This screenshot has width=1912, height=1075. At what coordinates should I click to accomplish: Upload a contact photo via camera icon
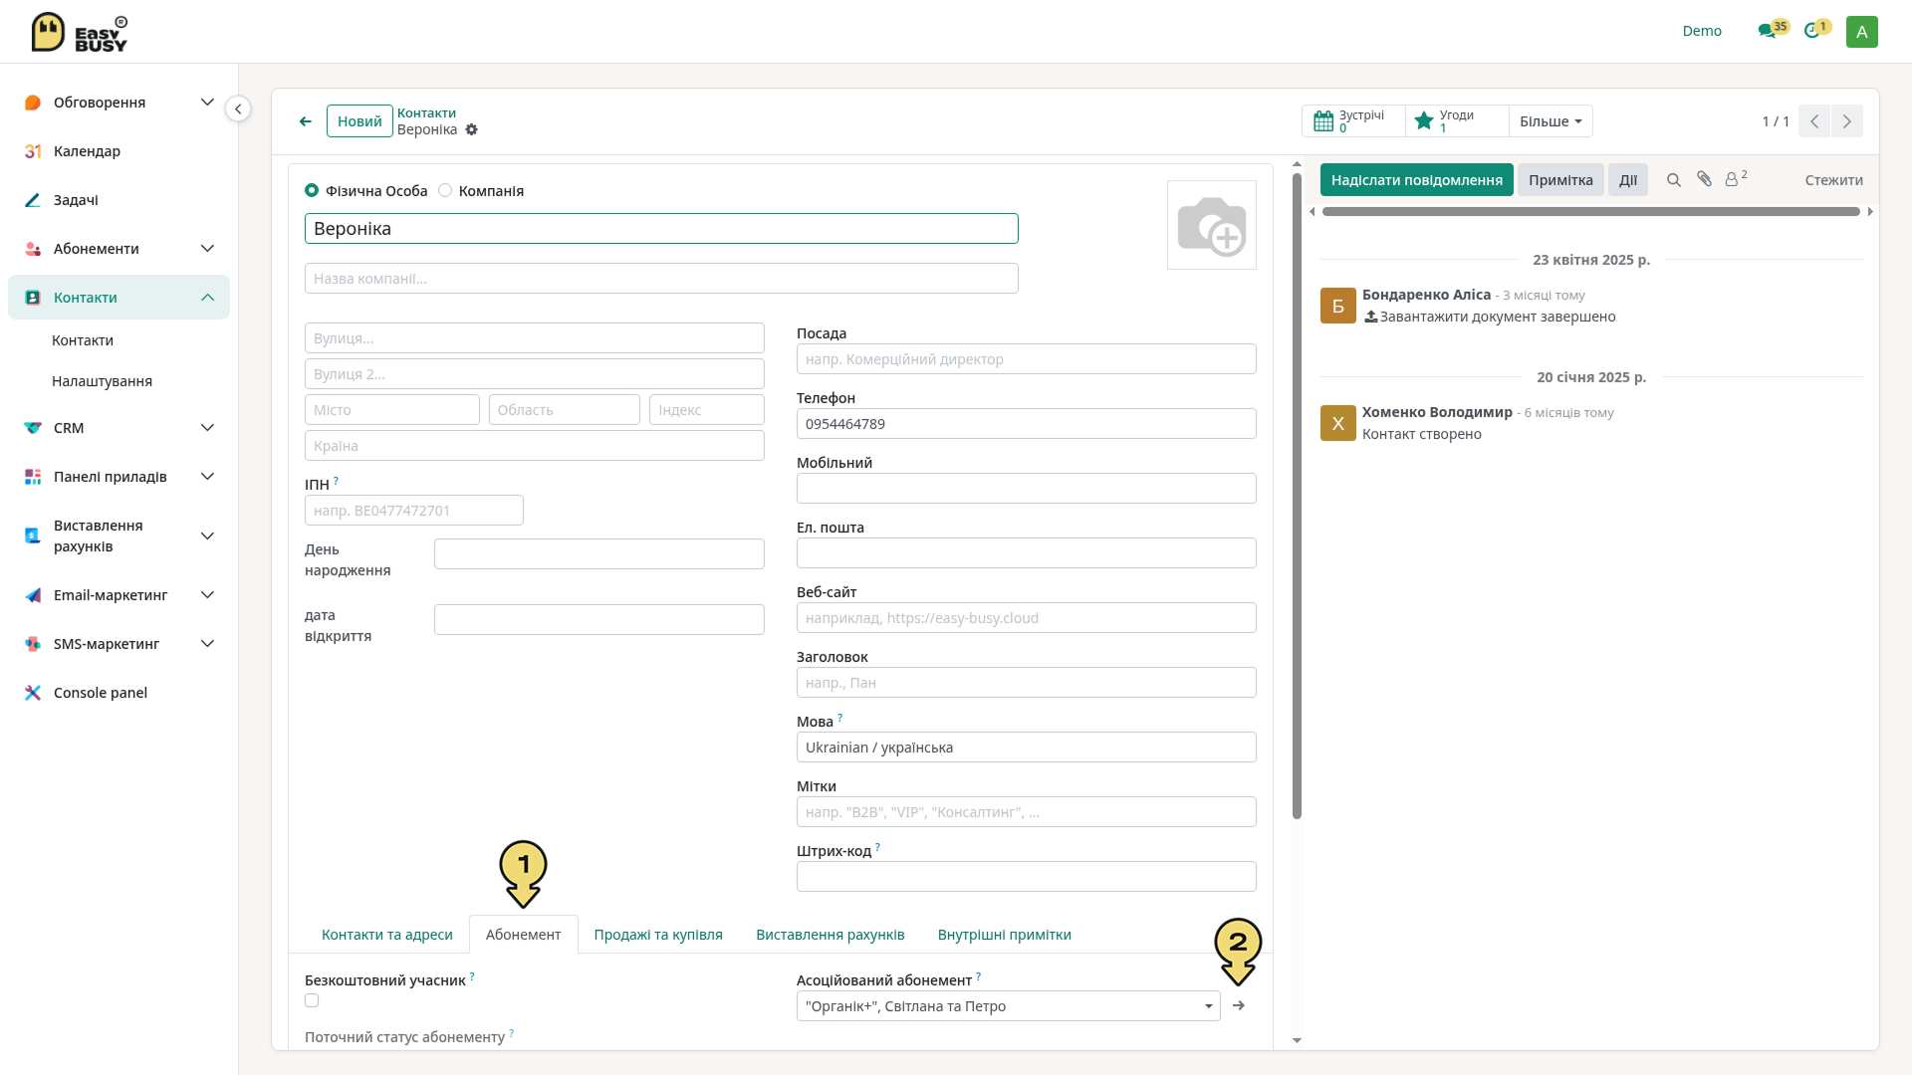coord(1212,225)
